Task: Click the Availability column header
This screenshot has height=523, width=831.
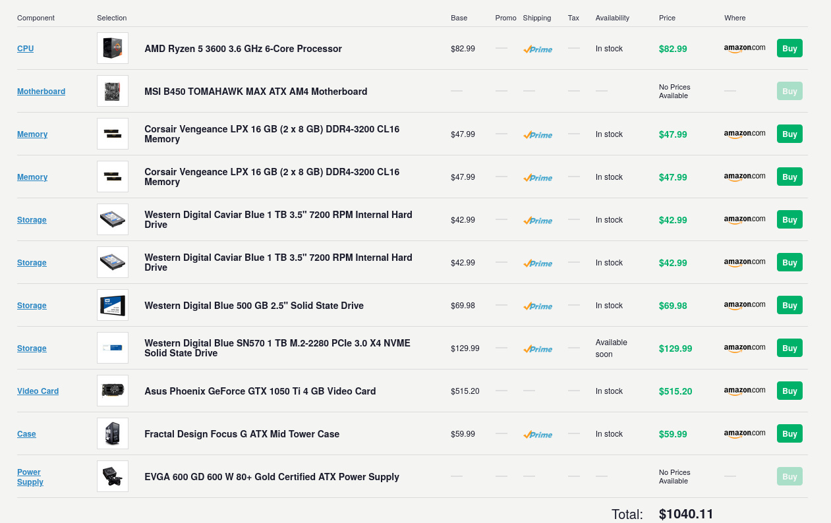Action: [x=612, y=18]
